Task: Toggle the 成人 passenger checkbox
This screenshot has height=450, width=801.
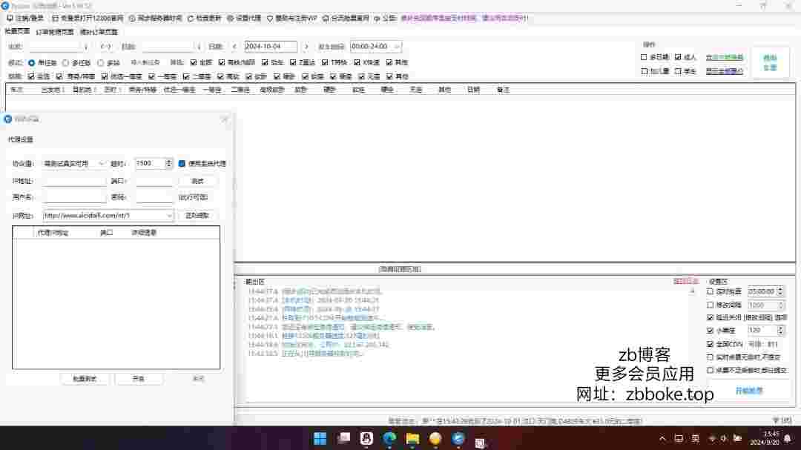Action: click(678, 57)
